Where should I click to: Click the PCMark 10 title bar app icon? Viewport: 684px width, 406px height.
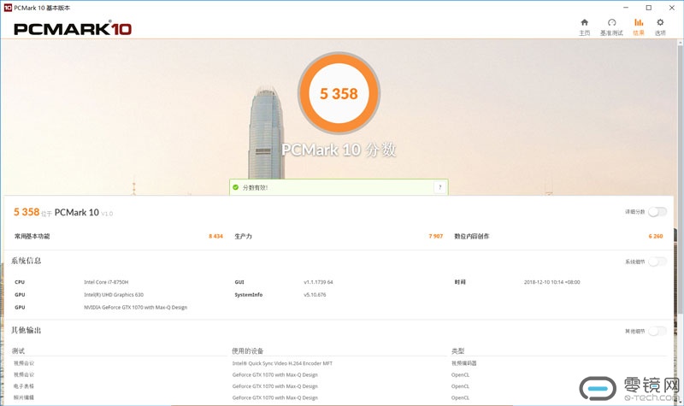pyautogui.click(x=7, y=7)
